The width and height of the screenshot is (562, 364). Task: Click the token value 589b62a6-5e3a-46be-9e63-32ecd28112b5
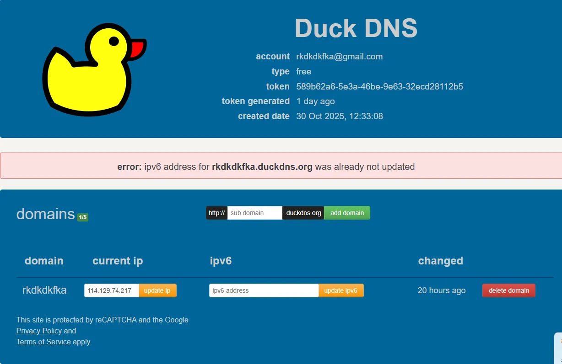point(379,86)
